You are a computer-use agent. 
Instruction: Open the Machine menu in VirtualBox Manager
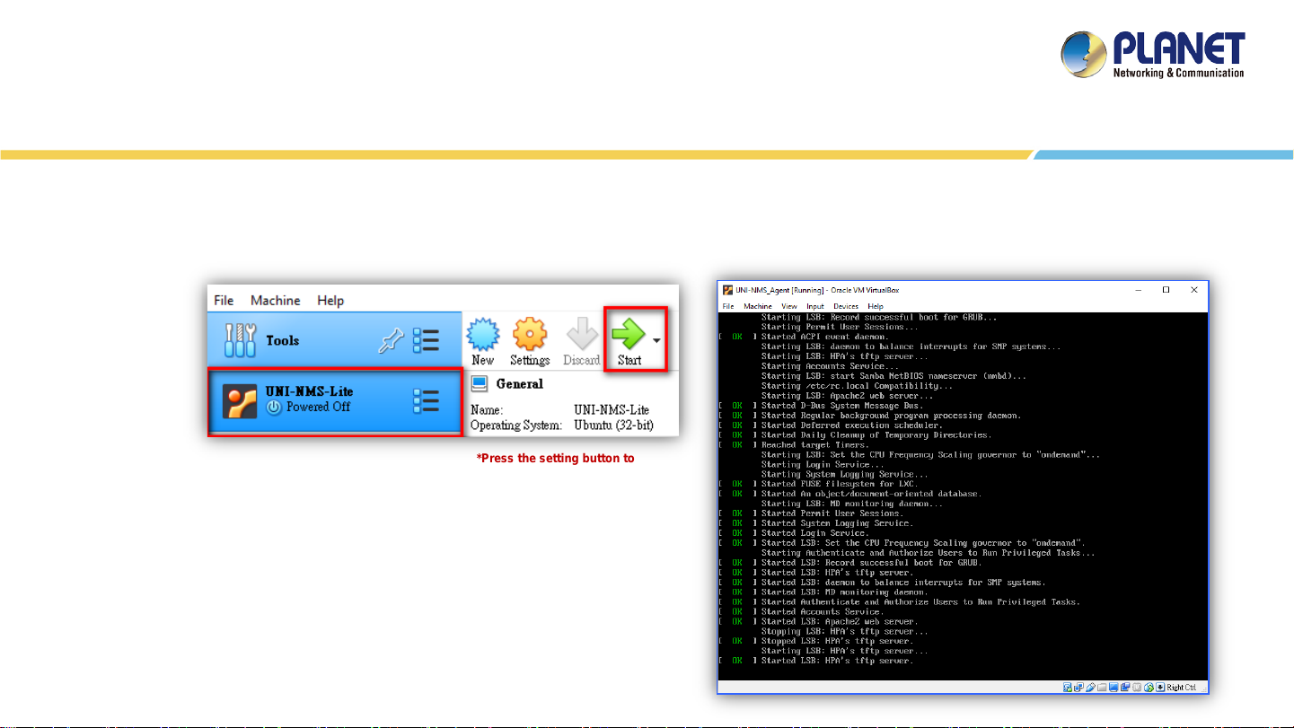tap(276, 301)
